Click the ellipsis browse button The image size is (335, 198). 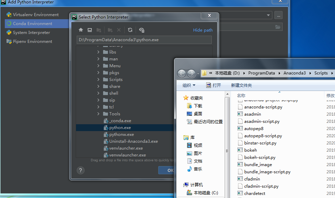pos(278,15)
